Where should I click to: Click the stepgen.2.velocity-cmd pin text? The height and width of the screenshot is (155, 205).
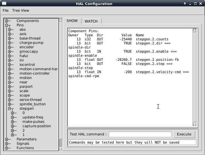coord(158,72)
